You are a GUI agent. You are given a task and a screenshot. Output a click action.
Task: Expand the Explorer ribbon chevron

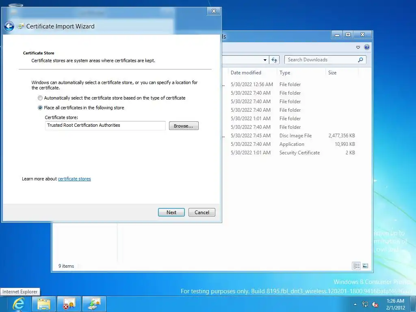[x=358, y=47]
